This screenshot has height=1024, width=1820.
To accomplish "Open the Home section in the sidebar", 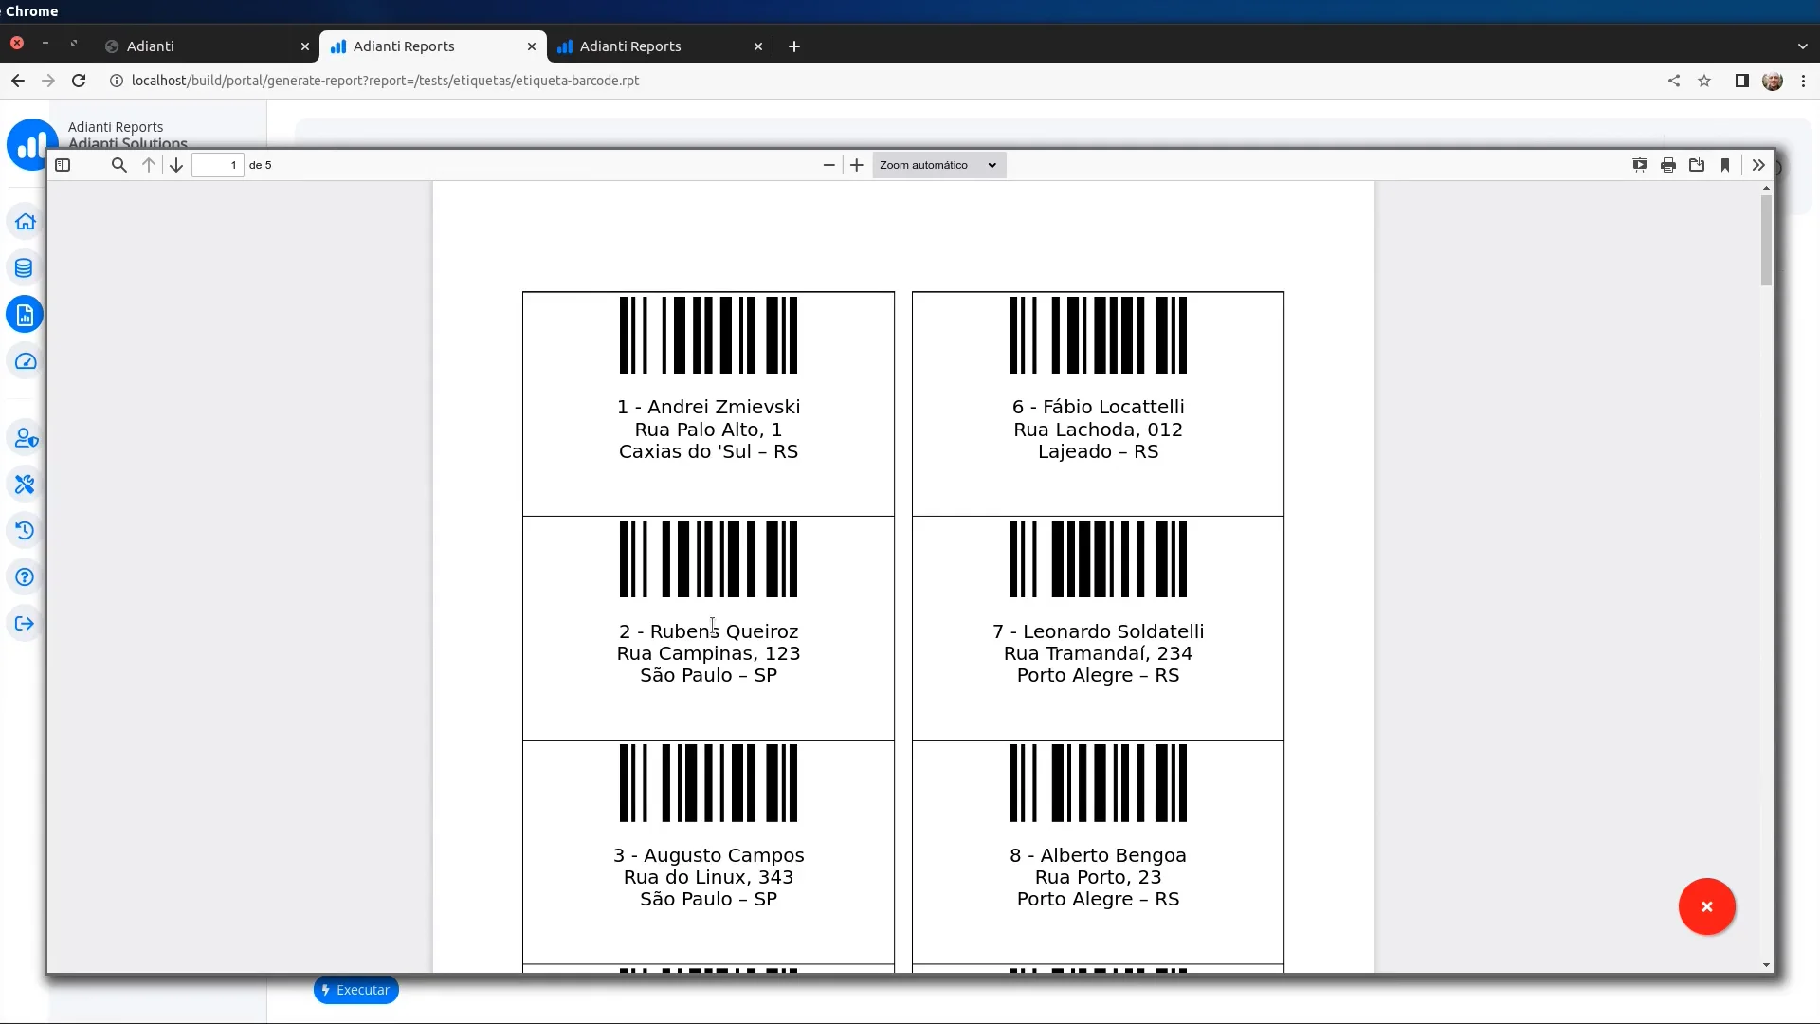I will coord(24,221).
